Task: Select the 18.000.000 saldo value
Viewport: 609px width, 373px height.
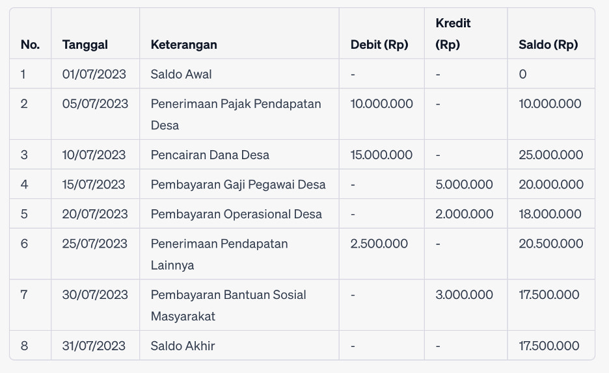Action: (550, 214)
